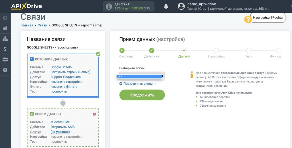Click the (не указано) access link

(x=60, y=132)
